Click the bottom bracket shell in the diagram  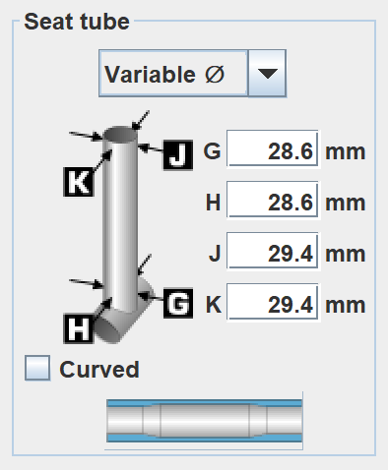pyautogui.click(x=123, y=320)
